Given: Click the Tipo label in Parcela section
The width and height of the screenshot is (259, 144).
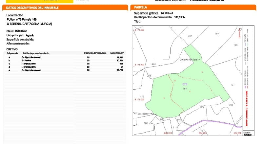Looking at the screenshot, I should 138,22.
